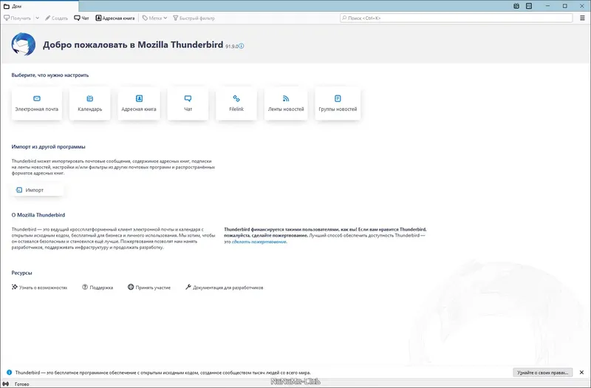The image size is (591, 388).
Task: Open the calendar tab icon in title bar
Action: pos(516,6)
